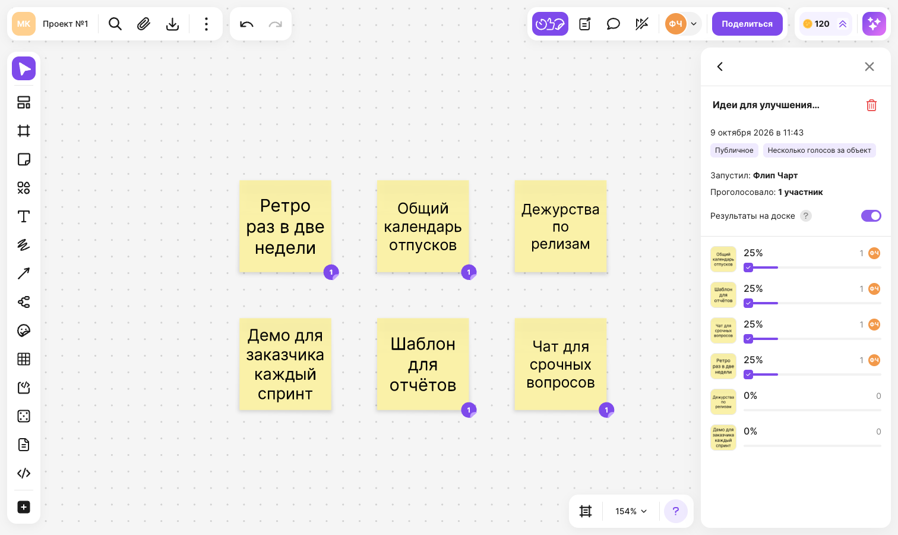The height and width of the screenshot is (535, 898).
Task: Select the Text tool
Action: [x=24, y=216]
